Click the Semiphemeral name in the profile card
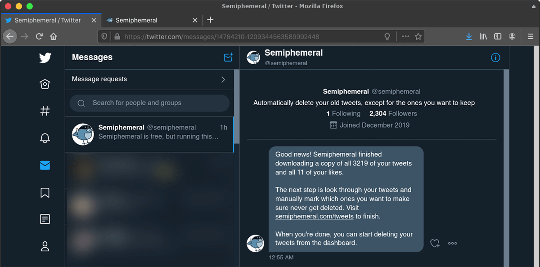Viewport: 540px width, 267px height. 346,91
